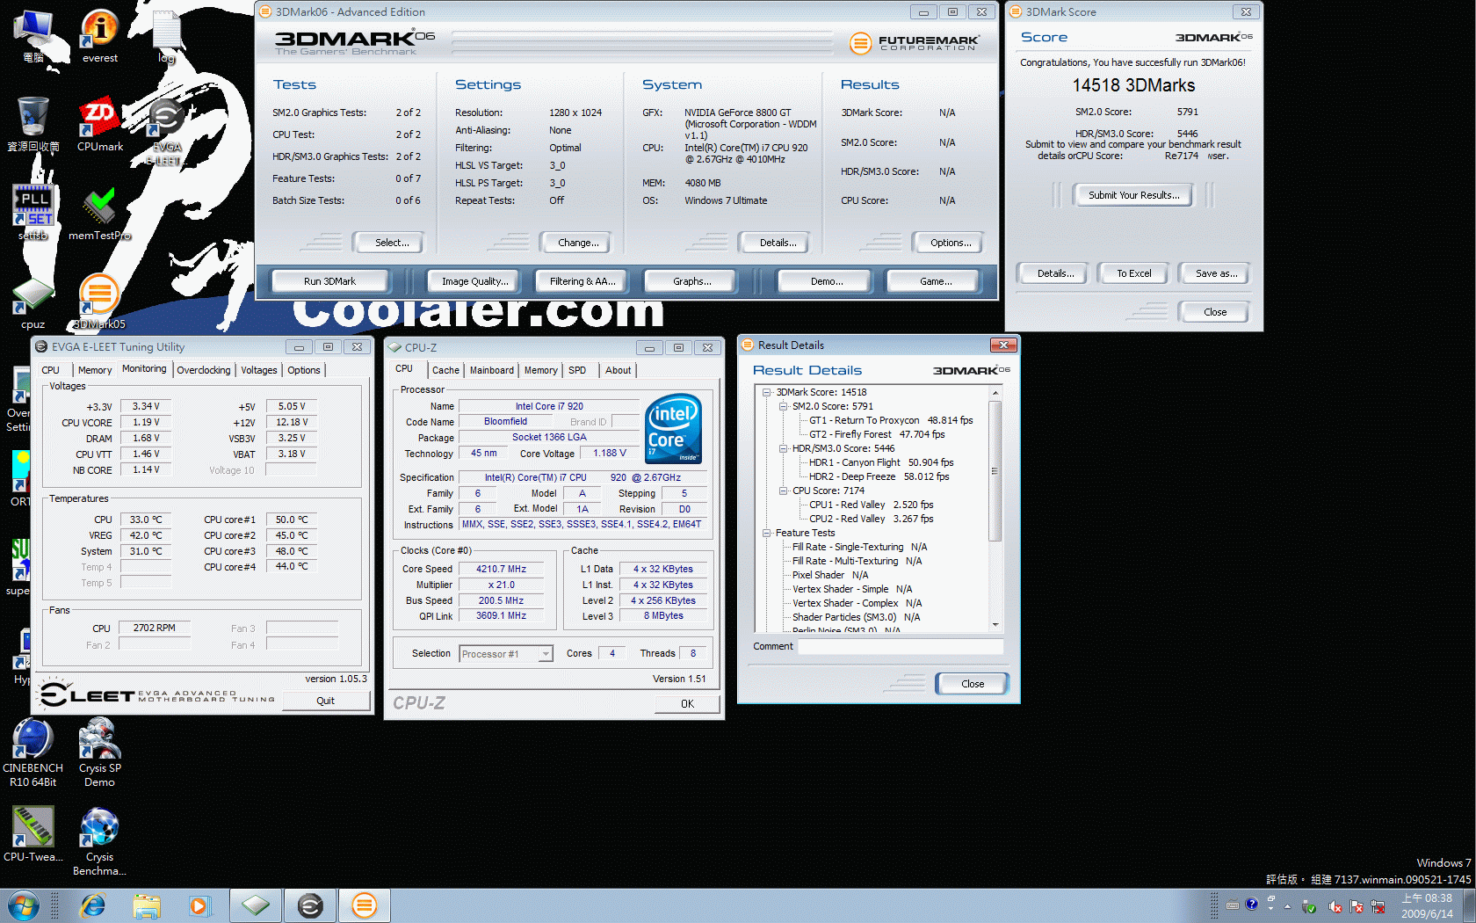Image resolution: width=1476 pixels, height=923 pixels.
Task: Click Quit in E-LEET Tuning Utility
Action: [325, 701]
